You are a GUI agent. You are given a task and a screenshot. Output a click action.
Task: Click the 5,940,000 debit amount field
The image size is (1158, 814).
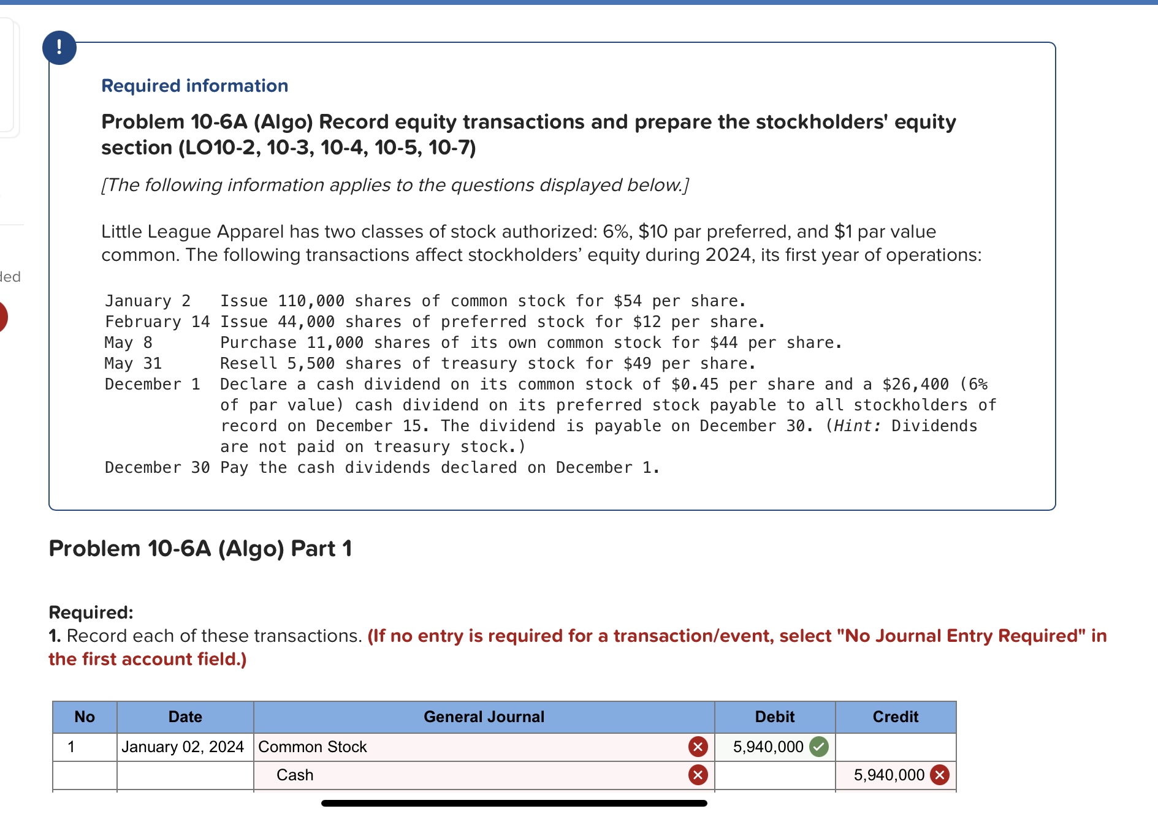(768, 747)
